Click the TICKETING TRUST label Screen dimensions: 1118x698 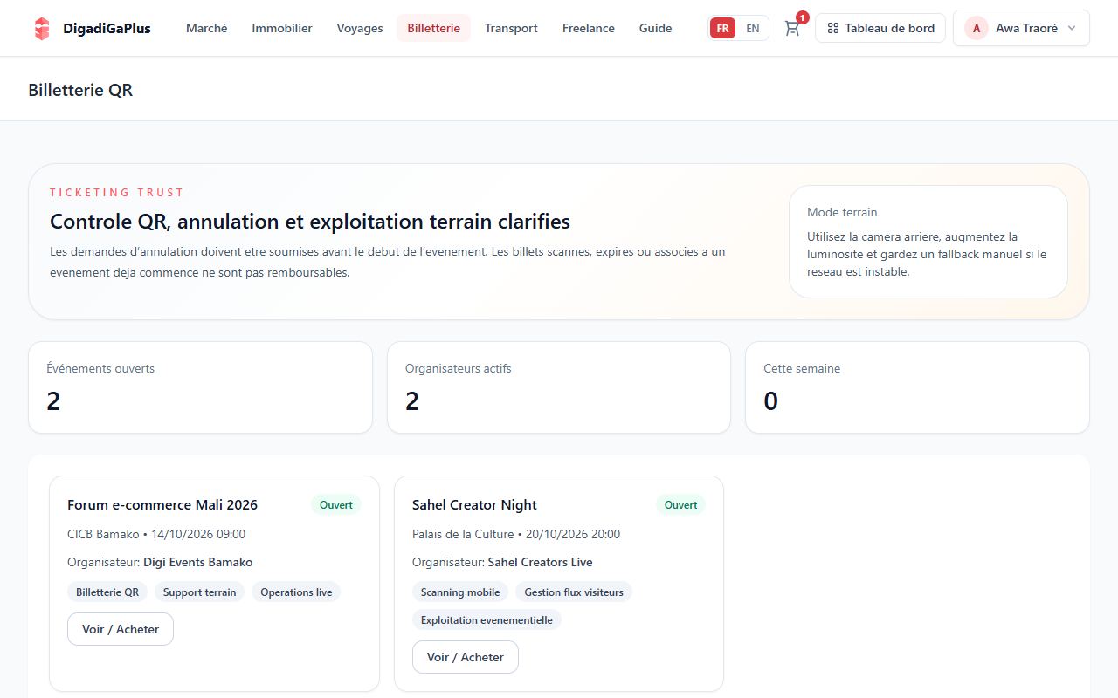[x=117, y=192]
